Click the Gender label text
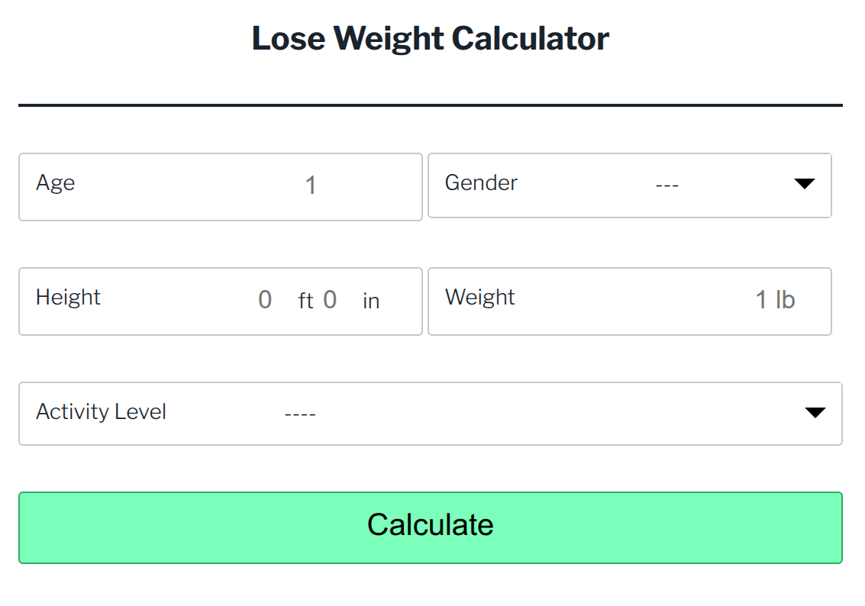 click(481, 183)
